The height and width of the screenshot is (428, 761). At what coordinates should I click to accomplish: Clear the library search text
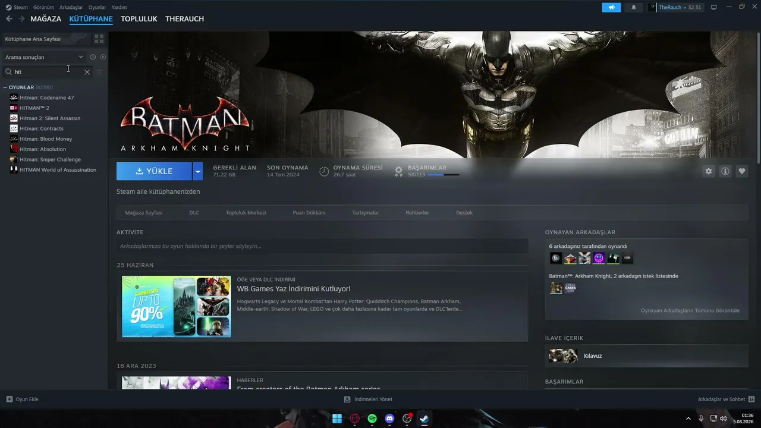(x=87, y=72)
